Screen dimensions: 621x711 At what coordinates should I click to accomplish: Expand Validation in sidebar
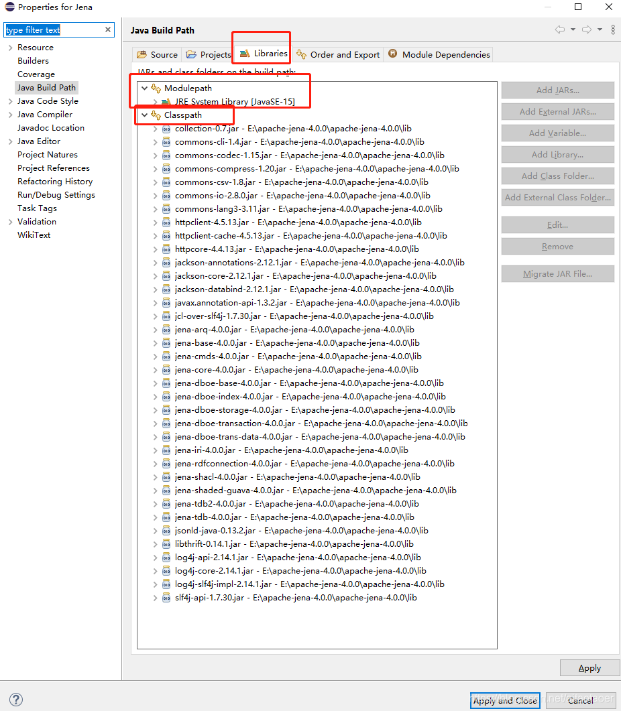(x=10, y=222)
